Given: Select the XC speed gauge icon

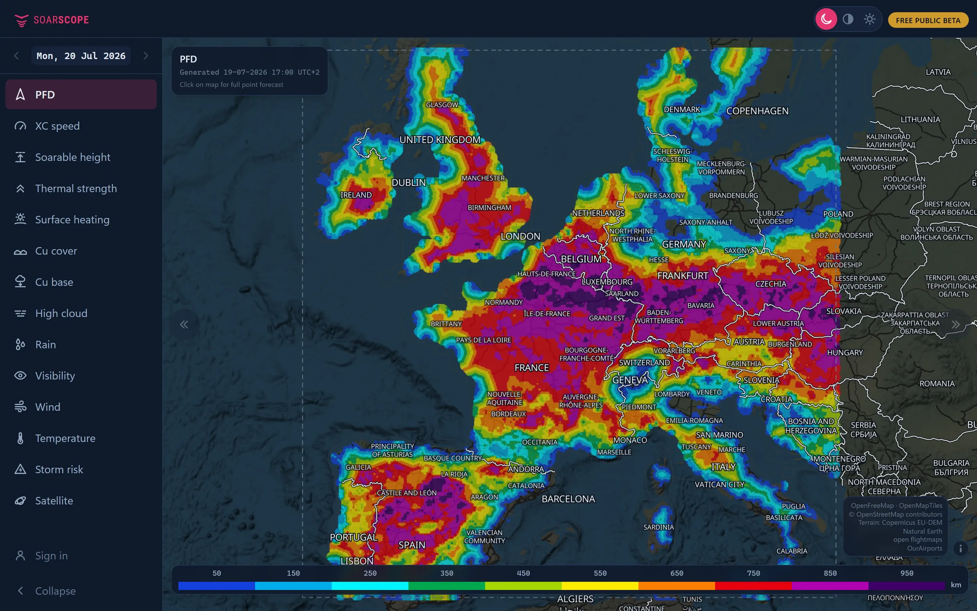Looking at the screenshot, I should point(20,126).
